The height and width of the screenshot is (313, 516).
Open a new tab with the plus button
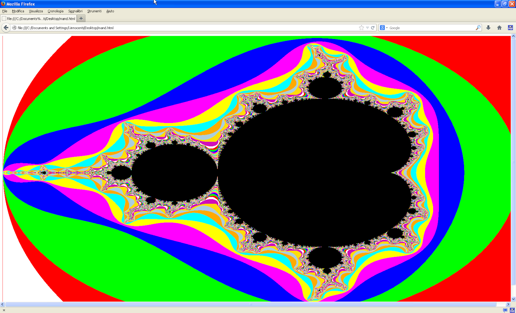(x=81, y=18)
